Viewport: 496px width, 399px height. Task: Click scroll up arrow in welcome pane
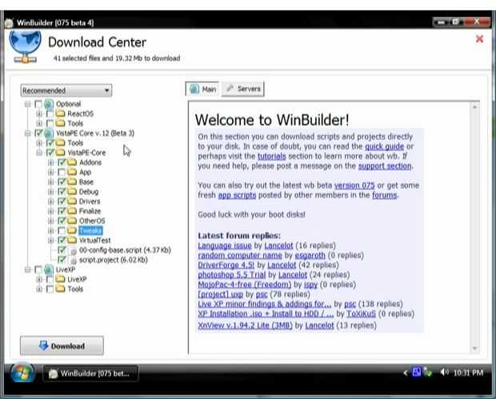[x=474, y=107]
